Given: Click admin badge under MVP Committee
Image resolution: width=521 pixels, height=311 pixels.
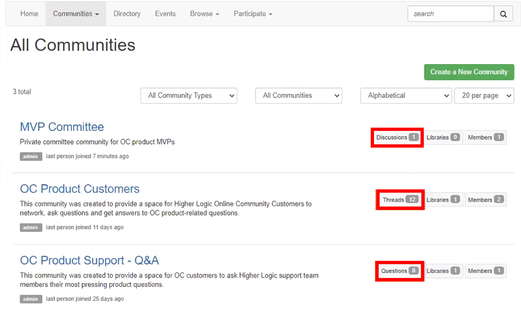Looking at the screenshot, I should (31, 156).
